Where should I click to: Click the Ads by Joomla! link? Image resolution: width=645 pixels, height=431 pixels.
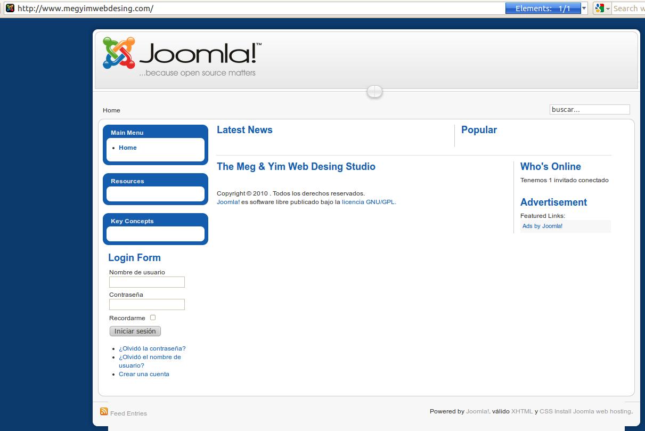click(x=542, y=226)
